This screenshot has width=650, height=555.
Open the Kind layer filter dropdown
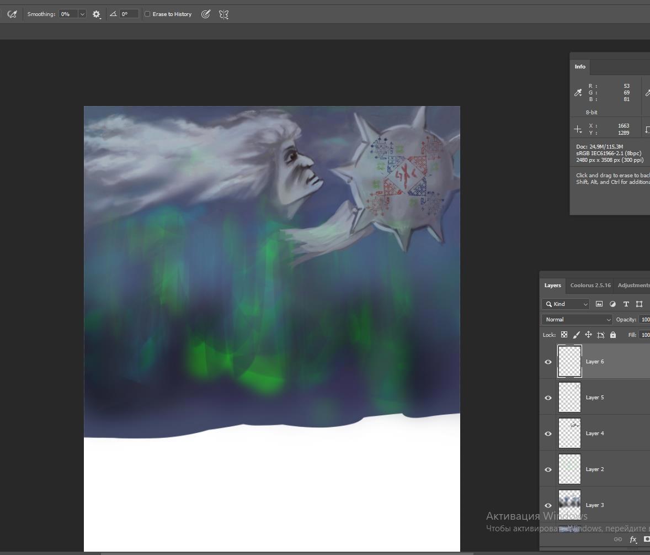566,304
